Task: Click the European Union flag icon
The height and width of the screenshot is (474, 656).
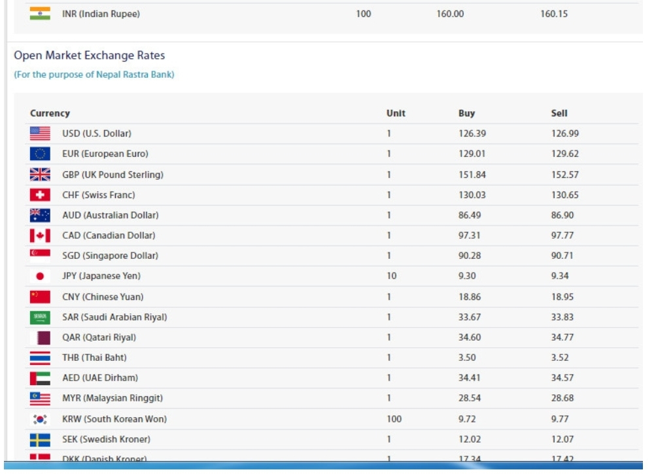Action: pyautogui.click(x=40, y=154)
